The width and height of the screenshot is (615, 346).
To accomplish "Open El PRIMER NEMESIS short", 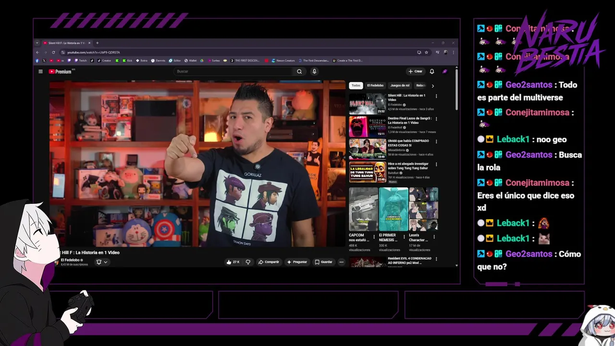I will pos(394,209).
